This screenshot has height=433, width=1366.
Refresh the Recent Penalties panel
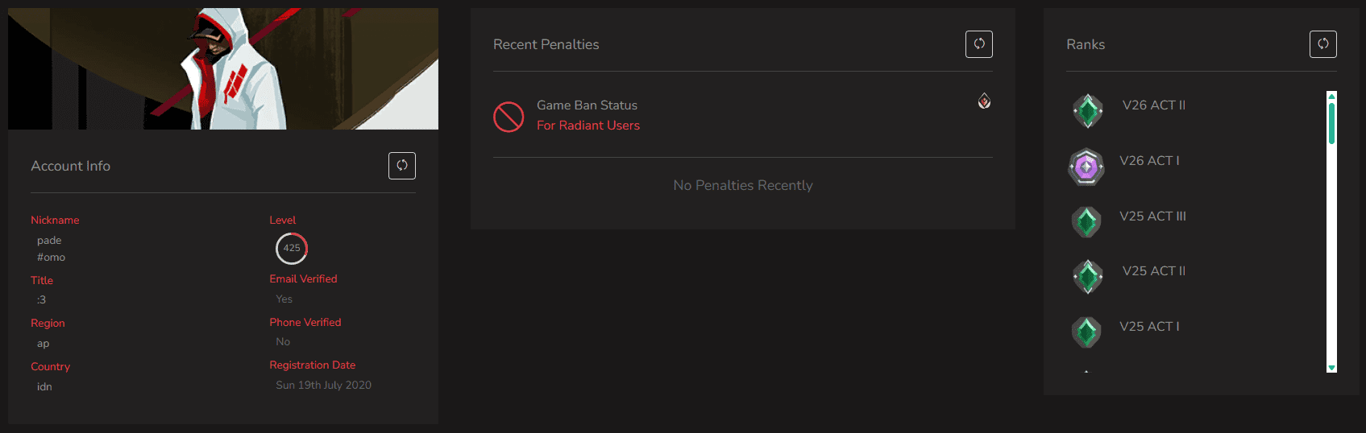tap(978, 44)
